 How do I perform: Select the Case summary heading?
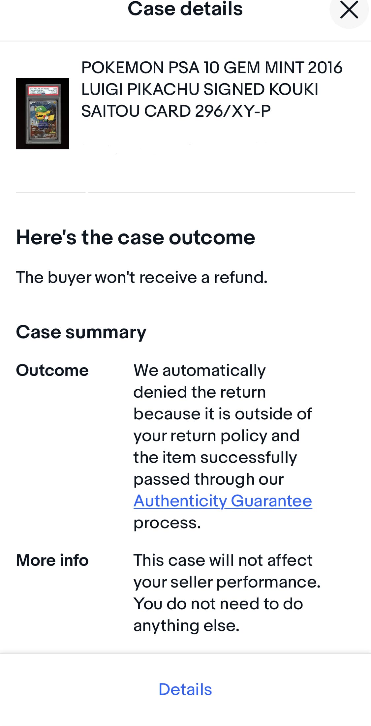(81, 332)
